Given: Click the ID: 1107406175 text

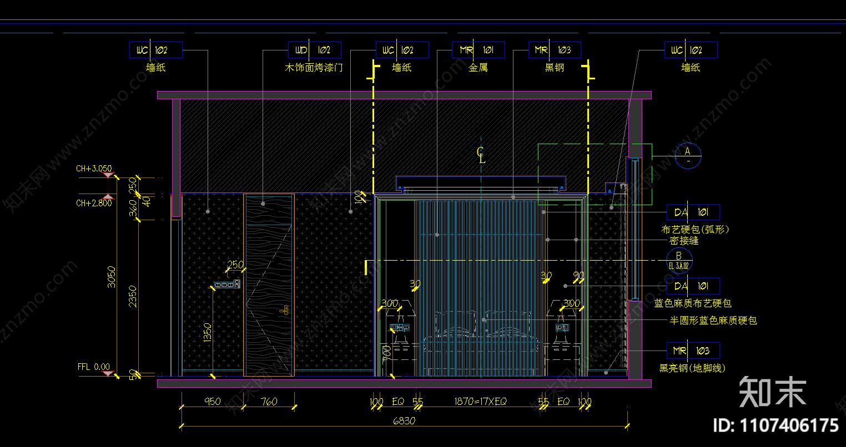Looking at the screenshot, I should tap(775, 425).
